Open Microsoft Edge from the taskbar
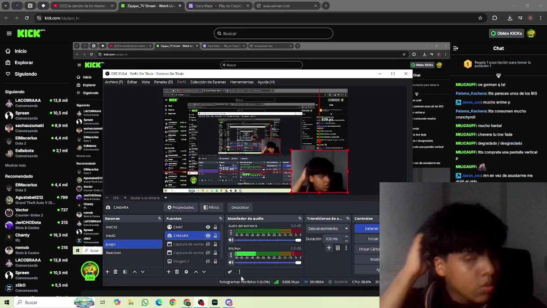The width and height of the screenshot is (547, 308). 159,302
